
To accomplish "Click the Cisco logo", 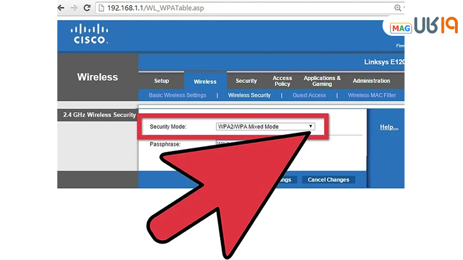I will [89, 35].
